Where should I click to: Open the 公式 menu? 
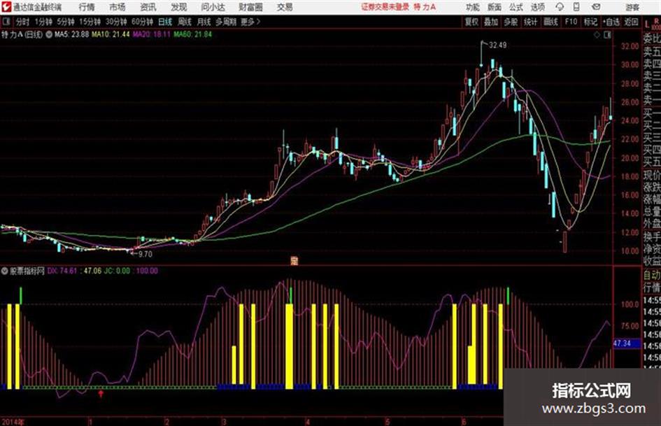pyautogui.click(x=516, y=7)
